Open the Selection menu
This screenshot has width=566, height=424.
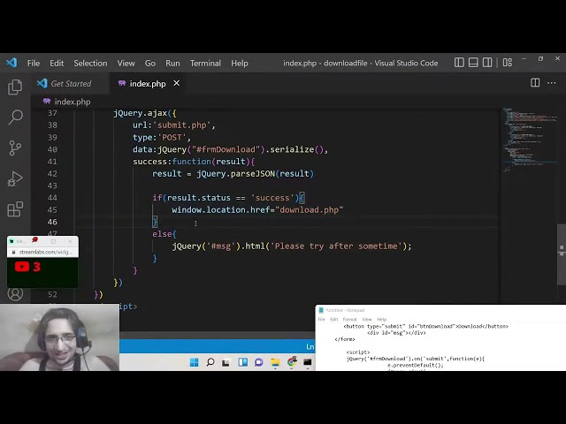[90, 63]
